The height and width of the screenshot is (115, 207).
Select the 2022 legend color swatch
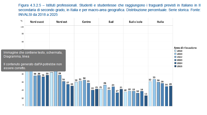[175, 57]
